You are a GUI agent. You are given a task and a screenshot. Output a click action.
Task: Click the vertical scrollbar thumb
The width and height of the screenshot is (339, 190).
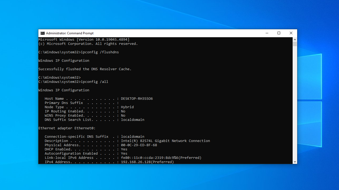pos(295,44)
